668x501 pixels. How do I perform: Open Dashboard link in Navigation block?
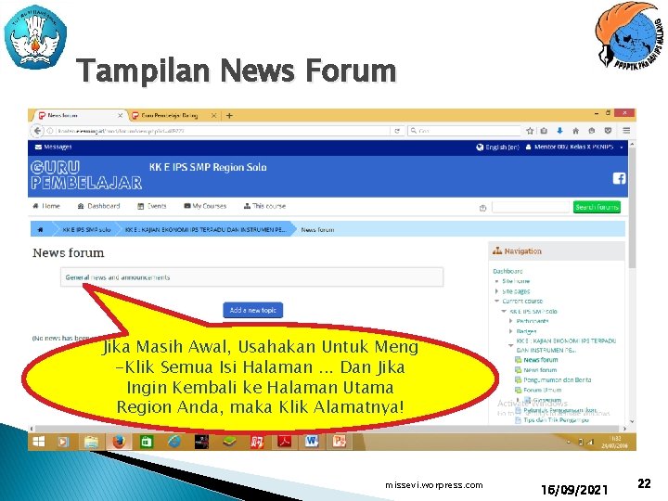(507, 271)
